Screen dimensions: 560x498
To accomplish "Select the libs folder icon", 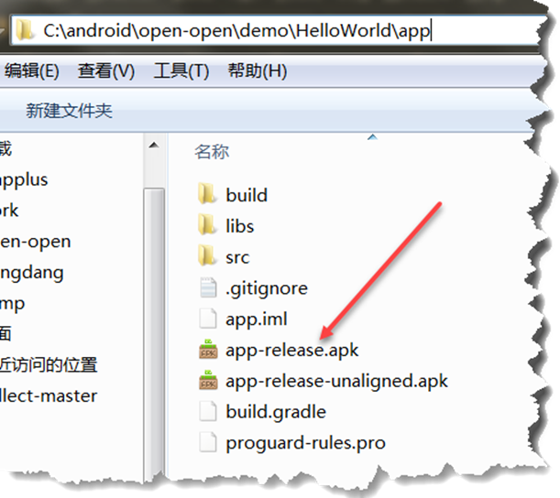I will point(207,225).
